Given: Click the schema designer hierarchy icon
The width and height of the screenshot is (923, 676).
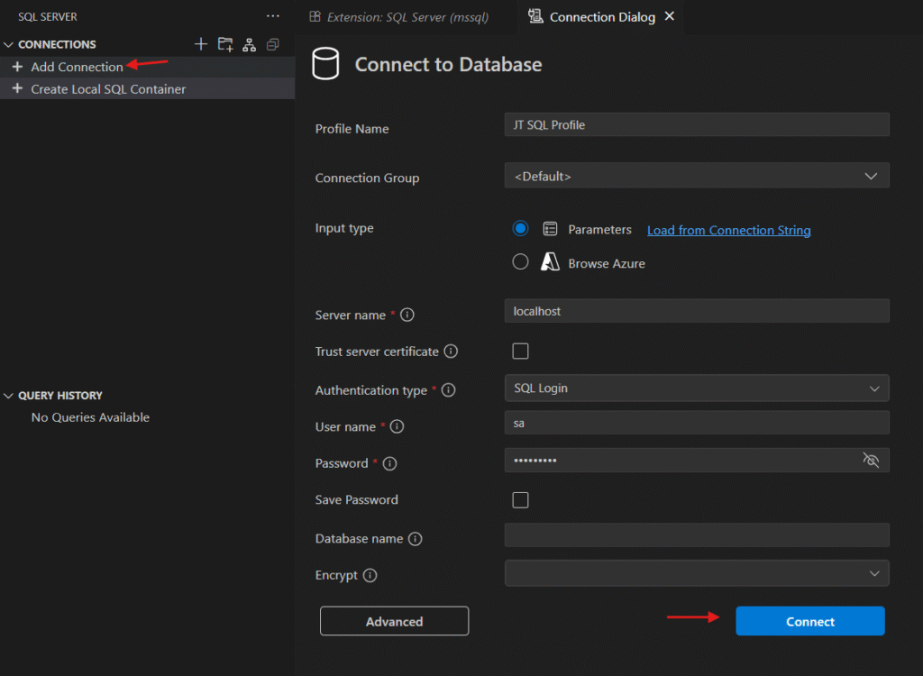Looking at the screenshot, I should tap(249, 44).
